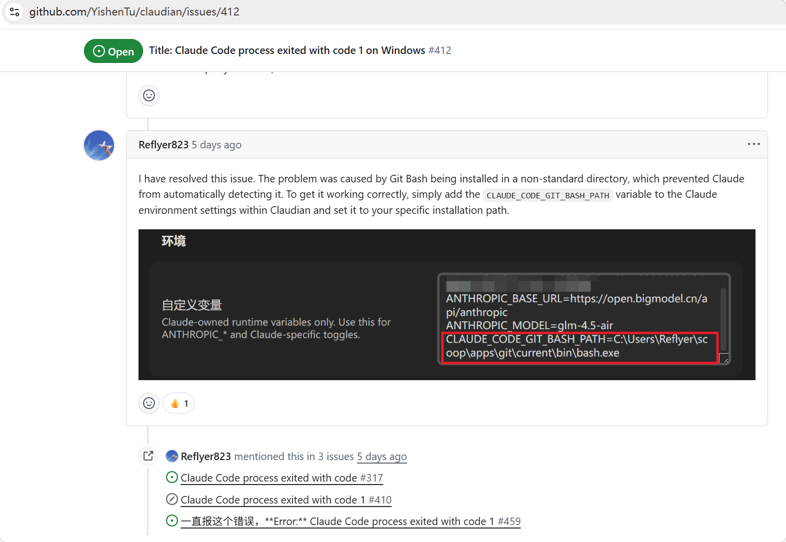Click the CLAUDE_CODE_GIT_BASH_PATH inline code text
This screenshot has width=786, height=542.
tap(547, 195)
